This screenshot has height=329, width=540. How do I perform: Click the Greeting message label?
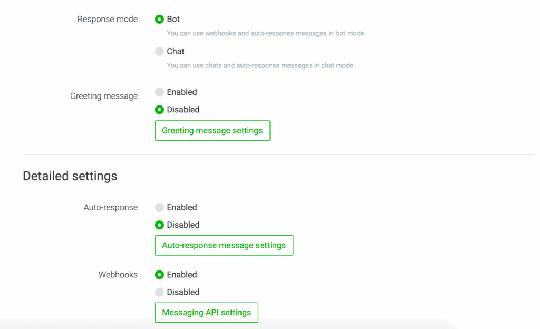(103, 96)
